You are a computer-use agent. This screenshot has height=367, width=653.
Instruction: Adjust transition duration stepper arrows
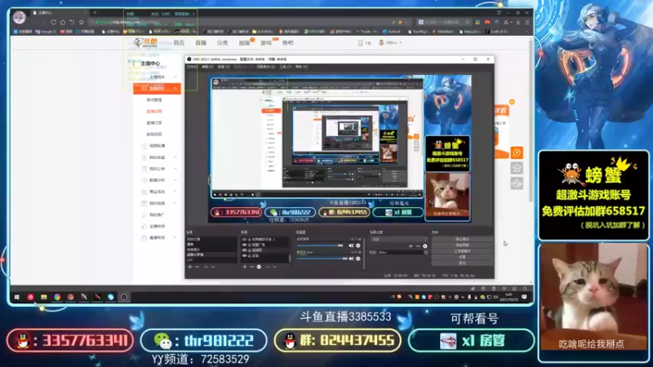pyautogui.click(x=425, y=253)
